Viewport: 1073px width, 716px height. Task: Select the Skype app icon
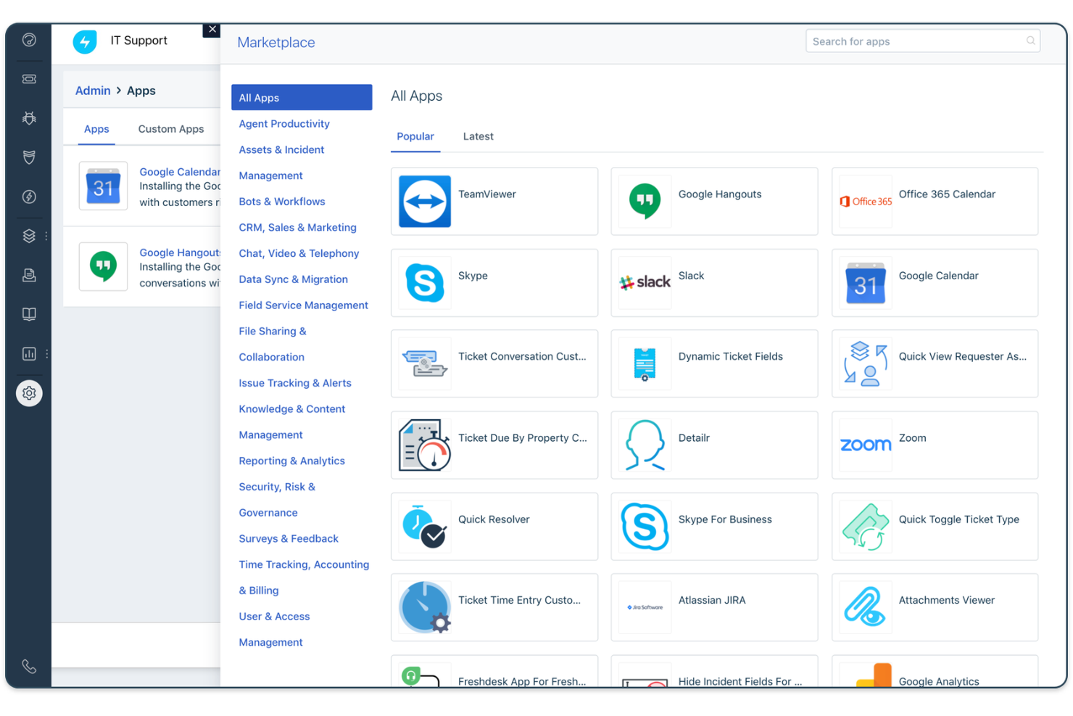[424, 283]
